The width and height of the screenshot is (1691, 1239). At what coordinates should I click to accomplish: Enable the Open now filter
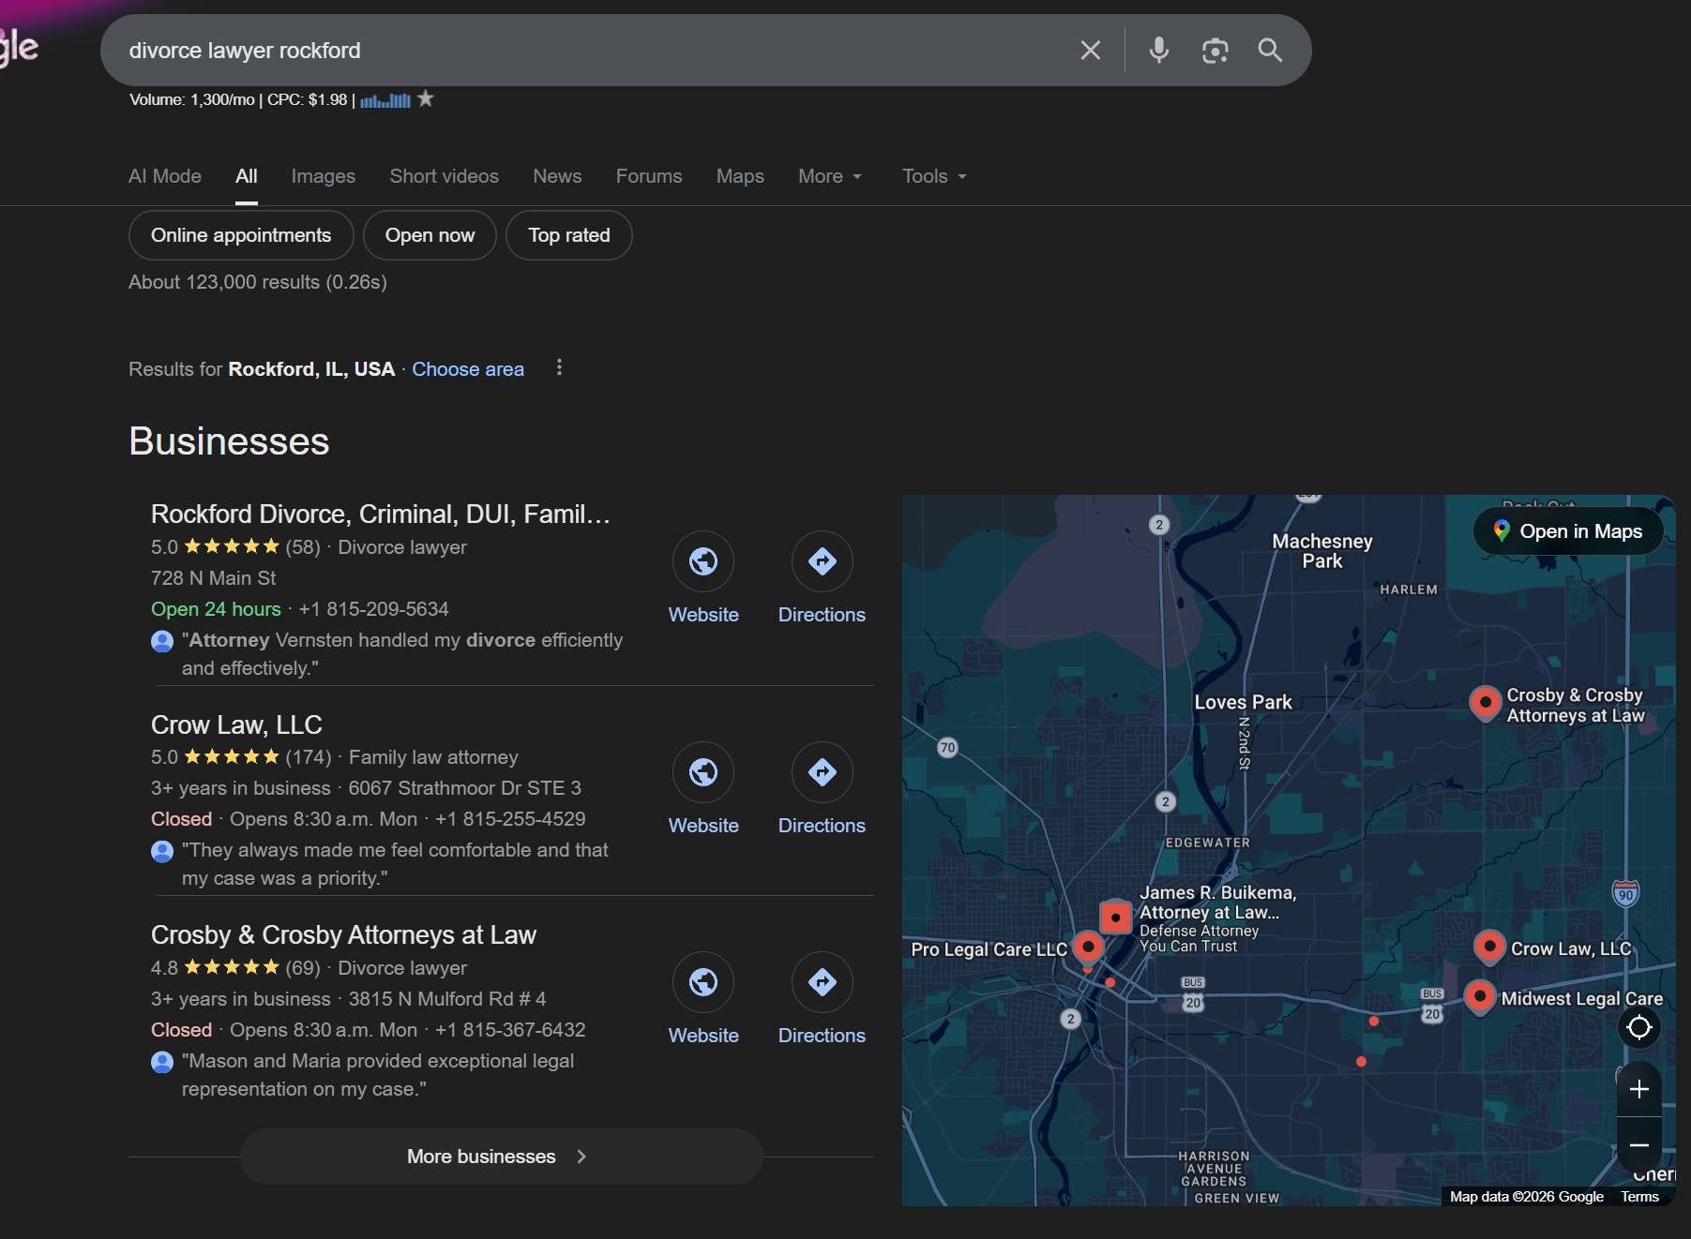(430, 235)
